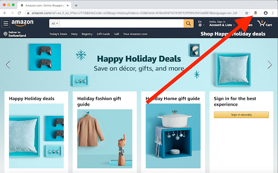Click Deliver to Switzerland location
The image size is (278, 173).
pyautogui.click(x=15, y=34)
